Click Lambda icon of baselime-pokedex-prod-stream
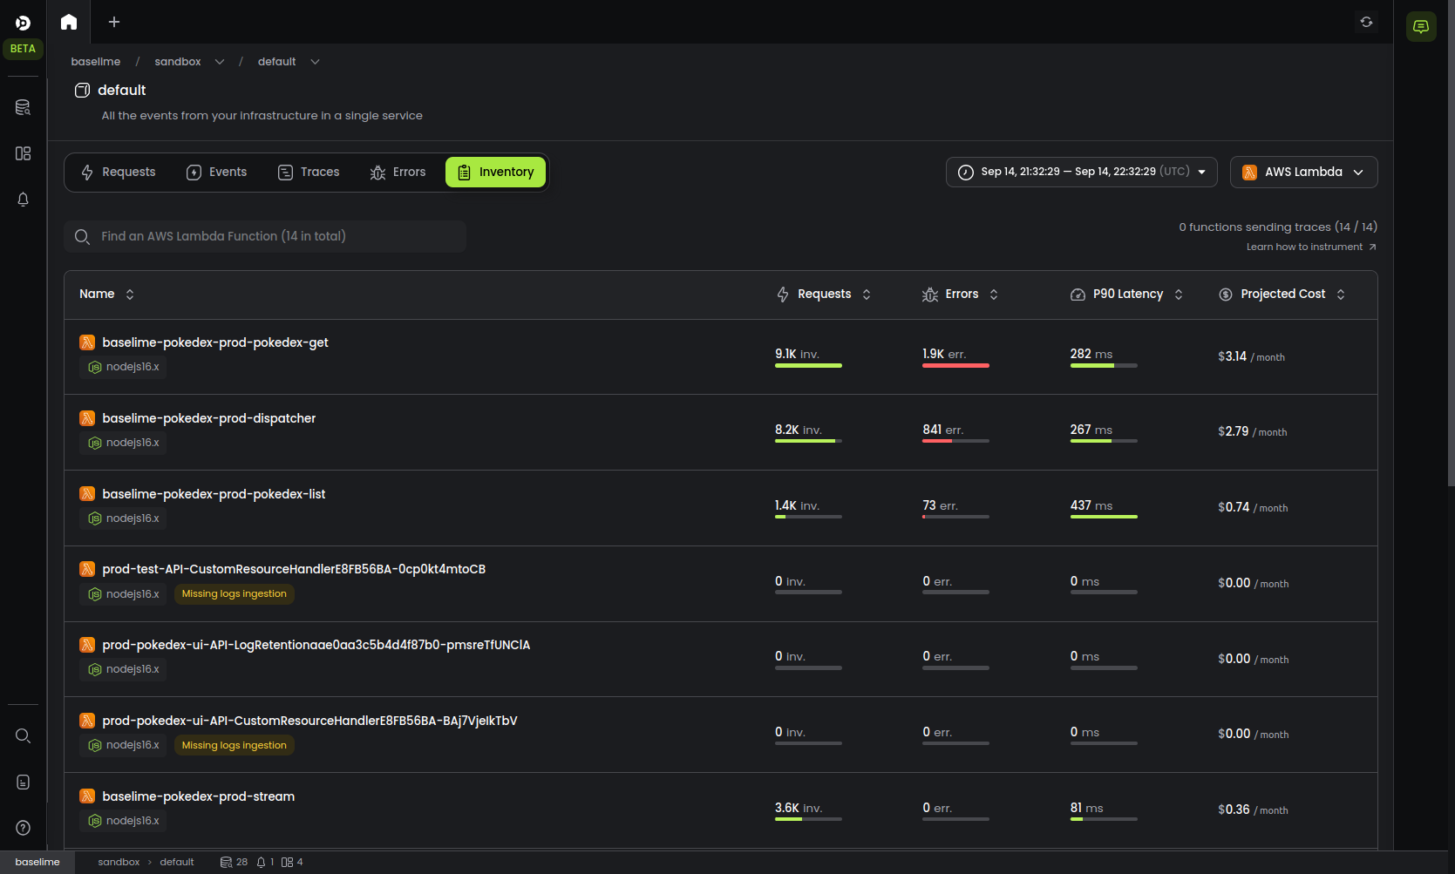 click(x=87, y=796)
